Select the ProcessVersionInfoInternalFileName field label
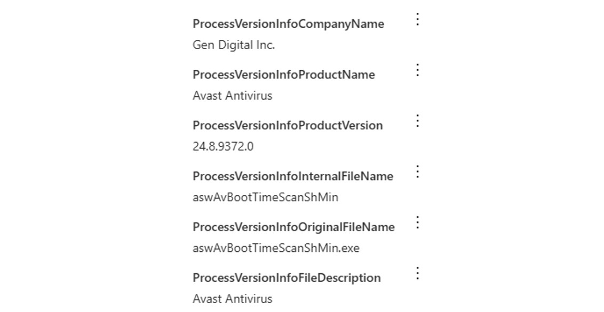The height and width of the screenshot is (312, 604). [292, 176]
